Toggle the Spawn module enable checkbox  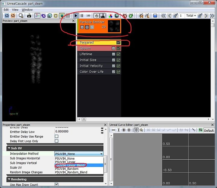pos(114,48)
